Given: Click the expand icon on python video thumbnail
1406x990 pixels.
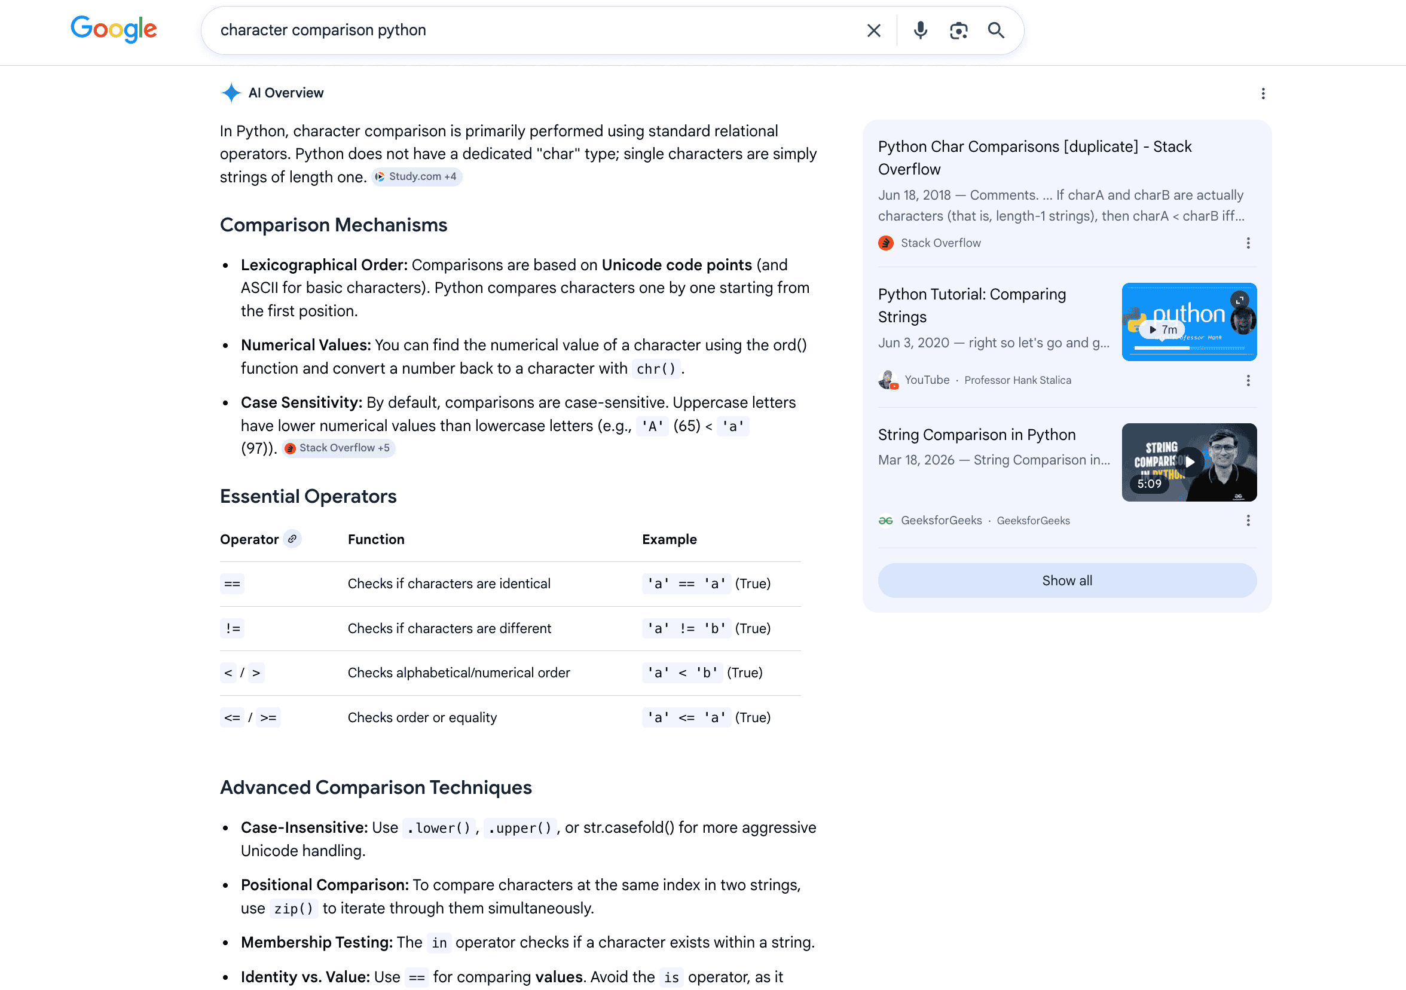Looking at the screenshot, I should 1239,300.
